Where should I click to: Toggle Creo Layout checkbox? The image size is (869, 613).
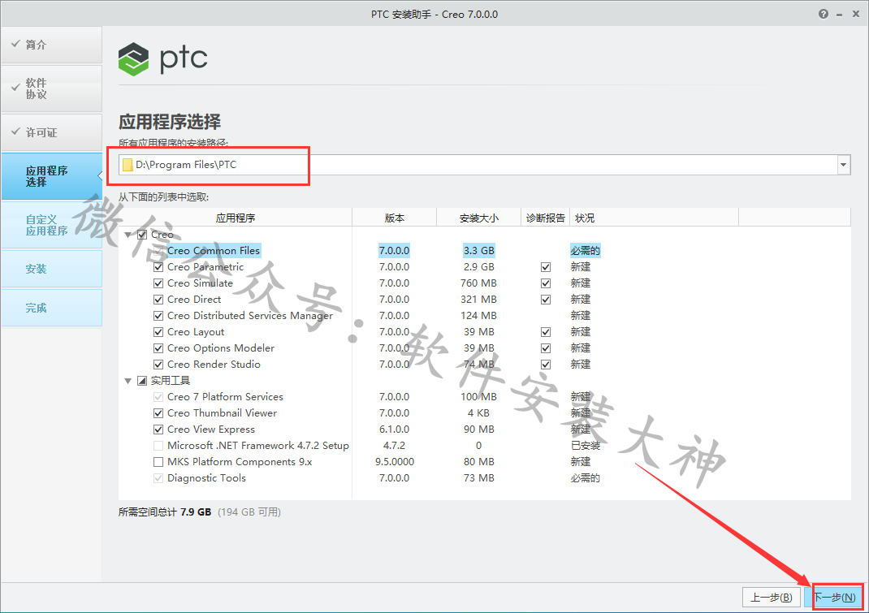point(158,332)
